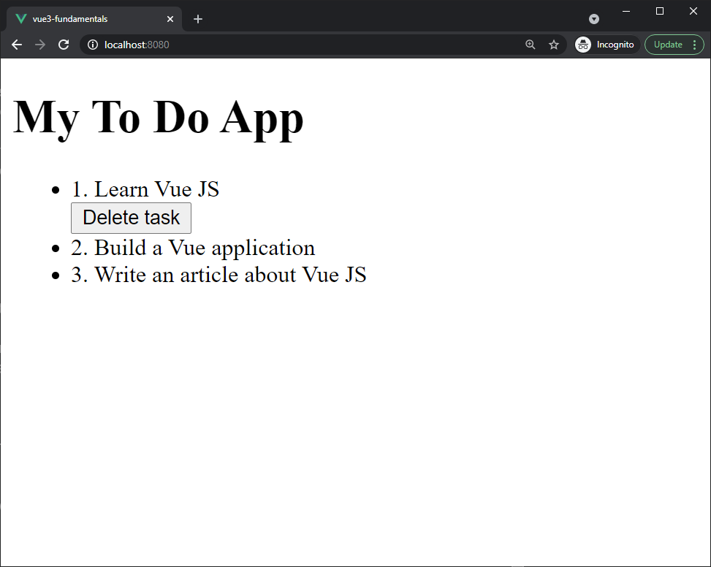Open a new tab with plus icon
Screen dimensions: 711x567
coord(198,19)
